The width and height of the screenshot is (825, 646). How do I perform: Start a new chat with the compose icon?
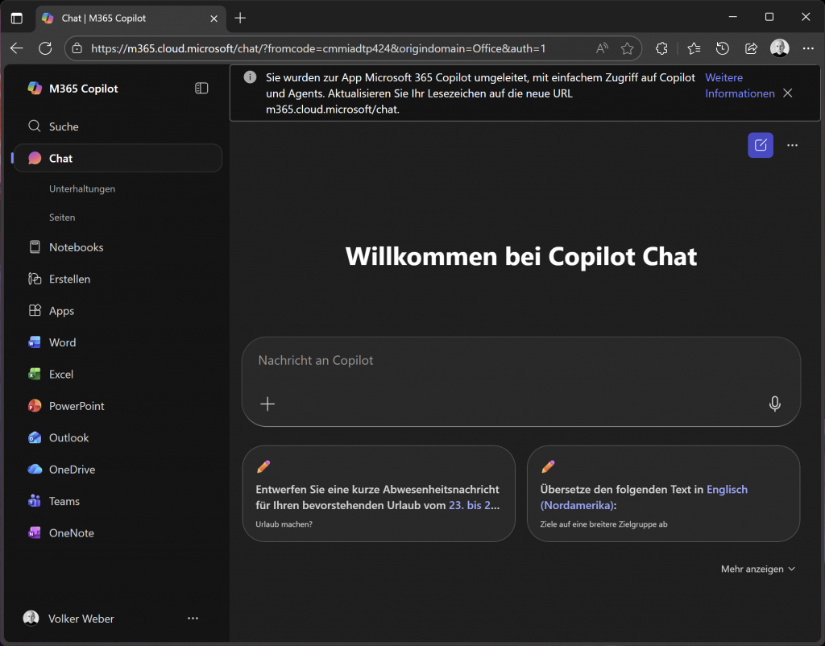click(x=760, y=145)
